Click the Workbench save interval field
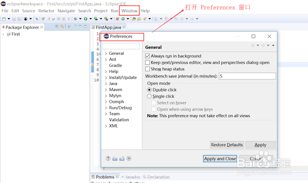 247,76
